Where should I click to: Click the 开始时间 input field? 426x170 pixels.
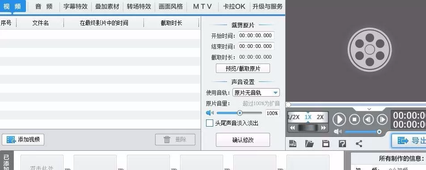coord(256,35)
